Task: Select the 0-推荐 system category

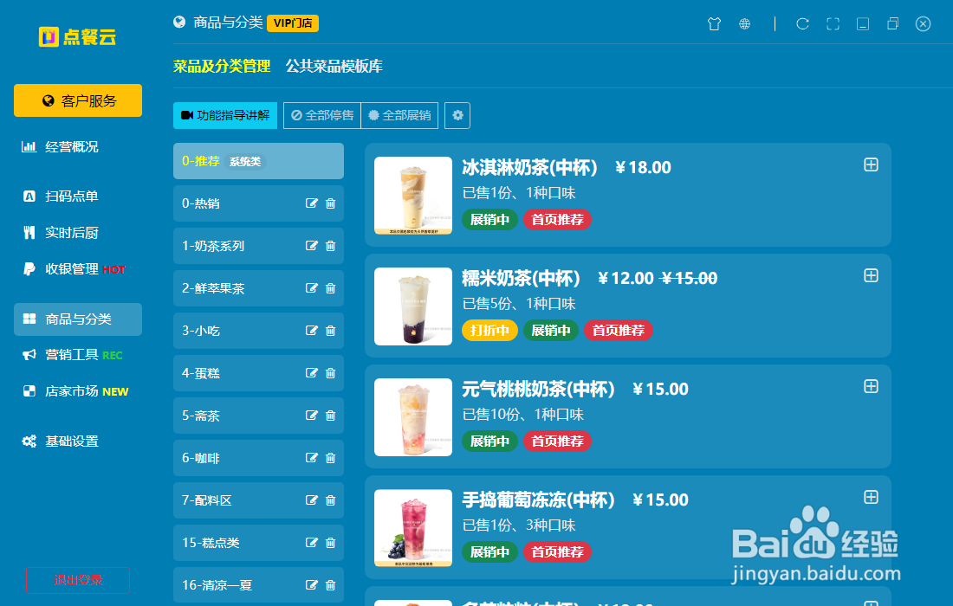Action: coord(258,161)
